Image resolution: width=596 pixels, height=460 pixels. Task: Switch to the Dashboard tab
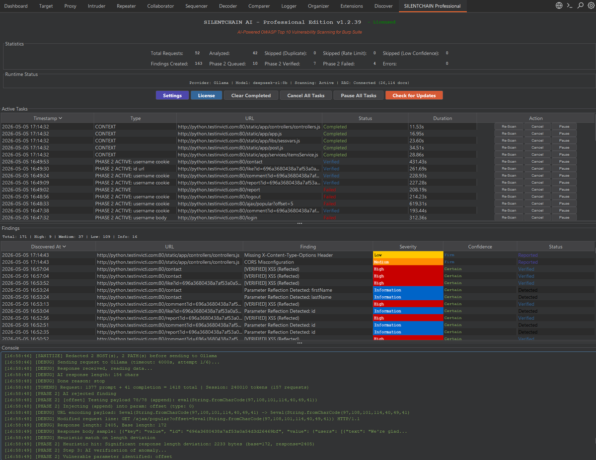(16, 6)
